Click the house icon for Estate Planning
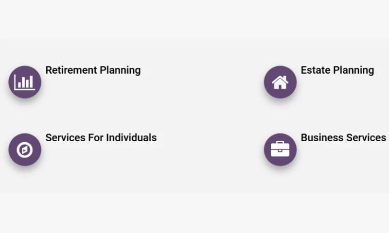The image size is (389, 233). pyautogui.click(x=280, y=82)
